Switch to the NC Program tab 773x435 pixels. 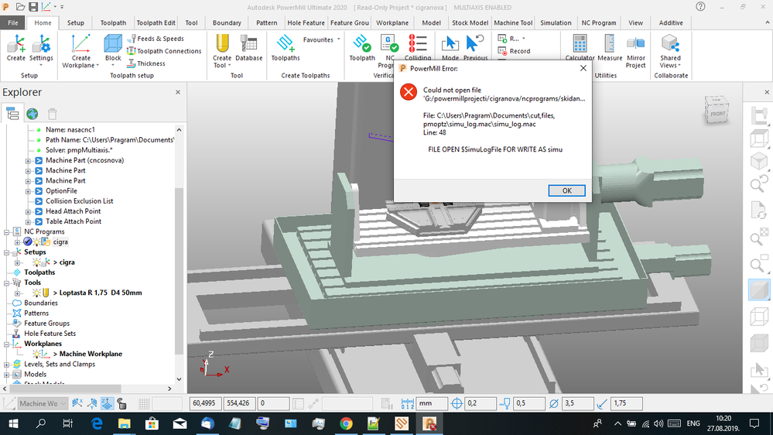pos(598,22)
